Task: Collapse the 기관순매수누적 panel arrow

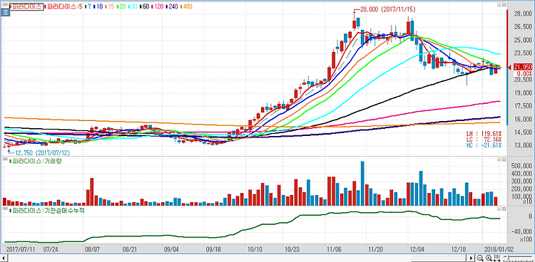Action: 499,209
